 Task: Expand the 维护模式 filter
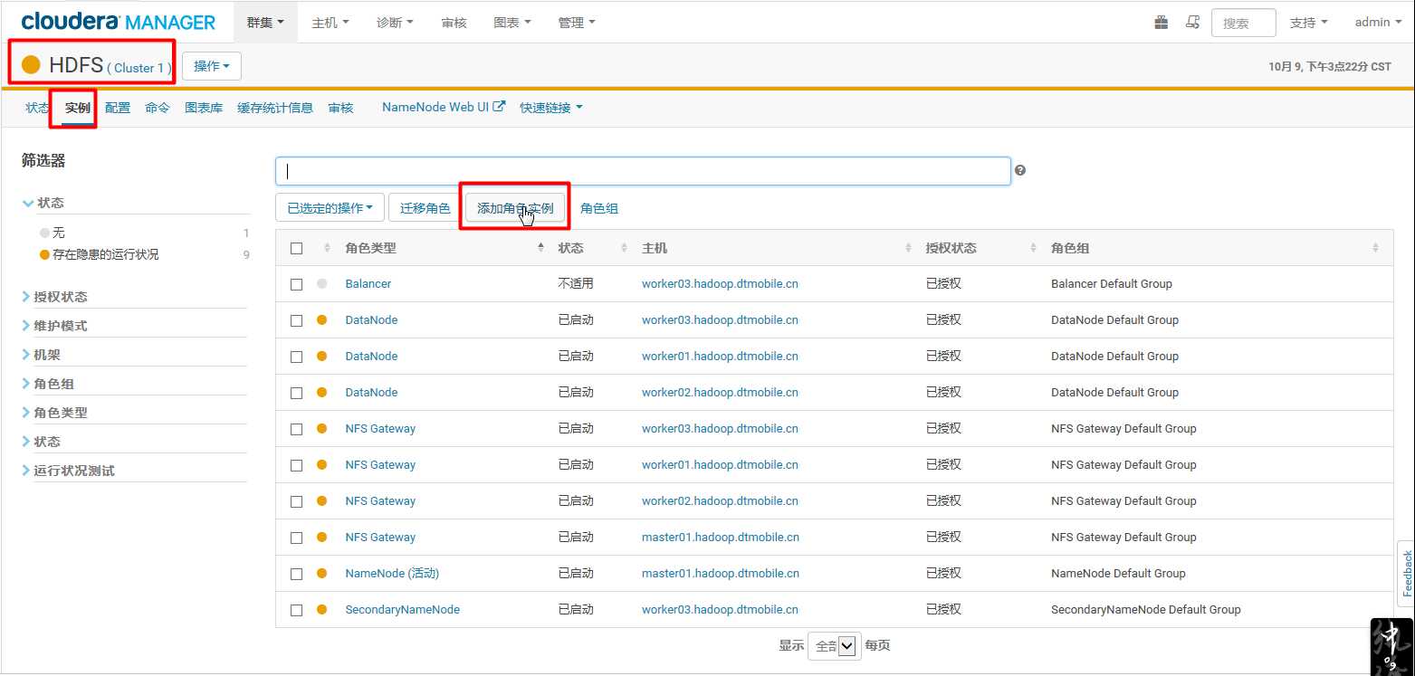point(55,326)
